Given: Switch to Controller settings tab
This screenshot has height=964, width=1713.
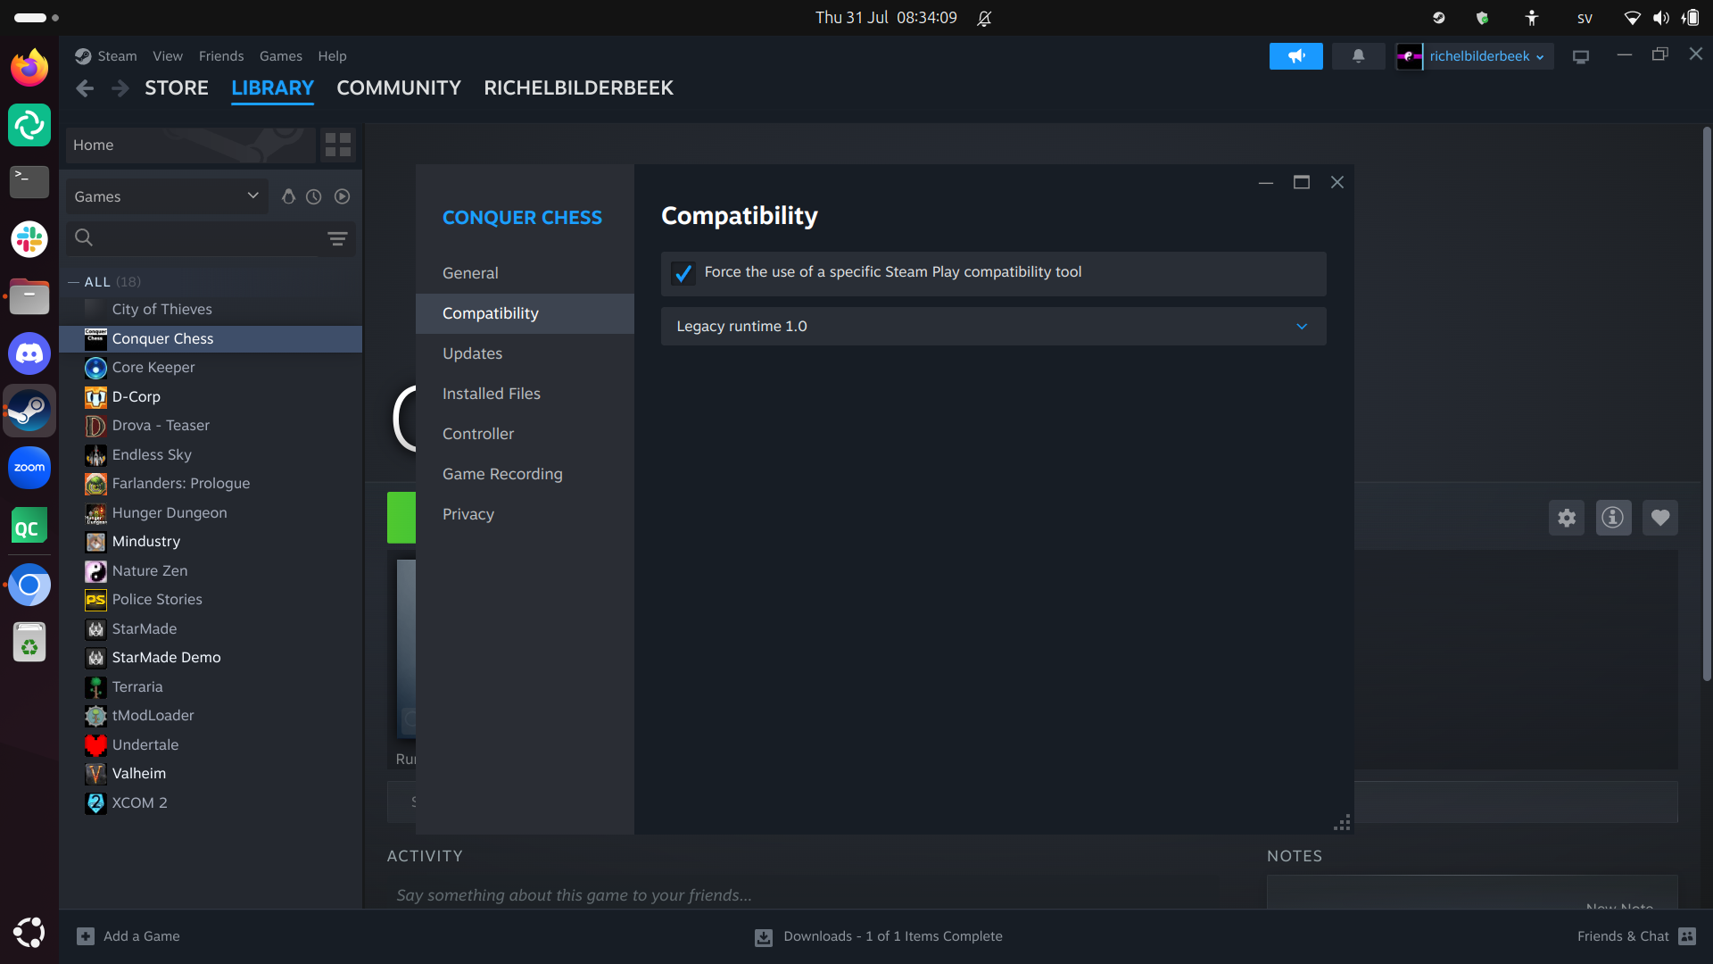Looking at the screenshot, I should click(x=525, y=434).
